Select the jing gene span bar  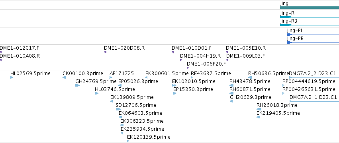click(x=310, y=8)
